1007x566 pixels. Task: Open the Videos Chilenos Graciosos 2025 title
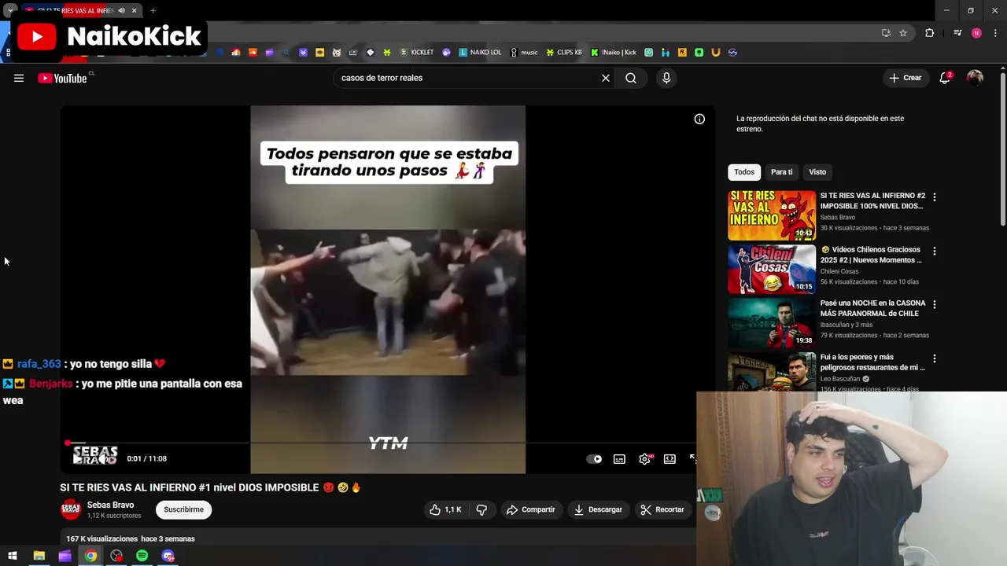(x=871, y=255)
